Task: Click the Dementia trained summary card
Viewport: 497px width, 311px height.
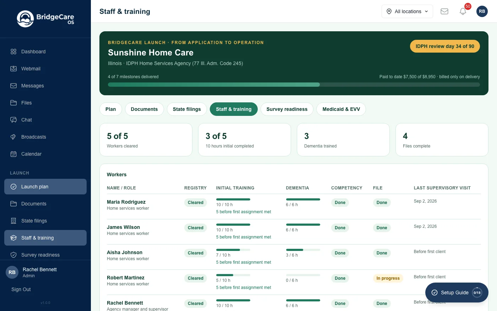Action: [343, 140]
